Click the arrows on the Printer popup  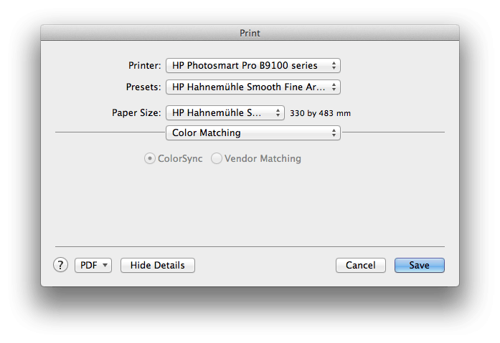coord(334,65)
